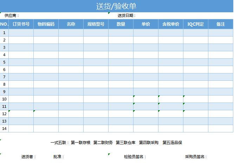Click the 物料编码 column header
Screen dimensions: 234x164
pos(46,24)
